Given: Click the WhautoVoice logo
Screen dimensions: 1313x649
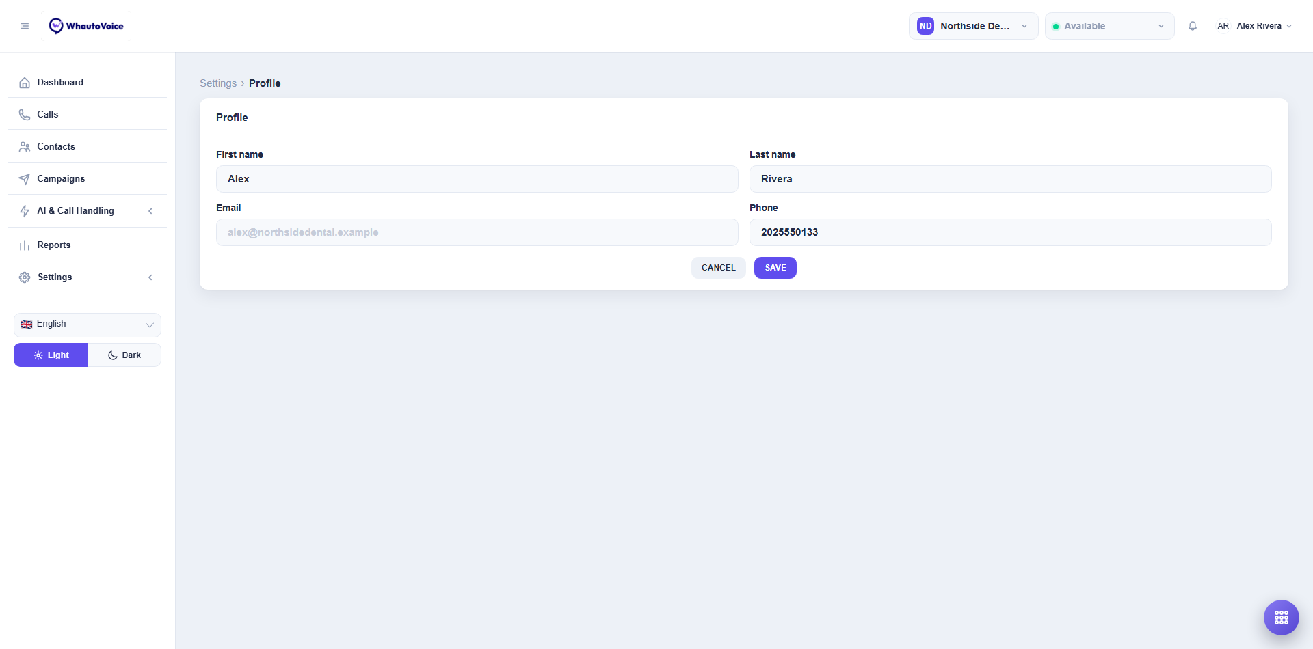Looking at the screenshot, I should coord(86,26).
